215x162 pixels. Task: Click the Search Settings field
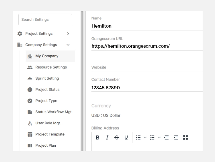tap(45, 19)
